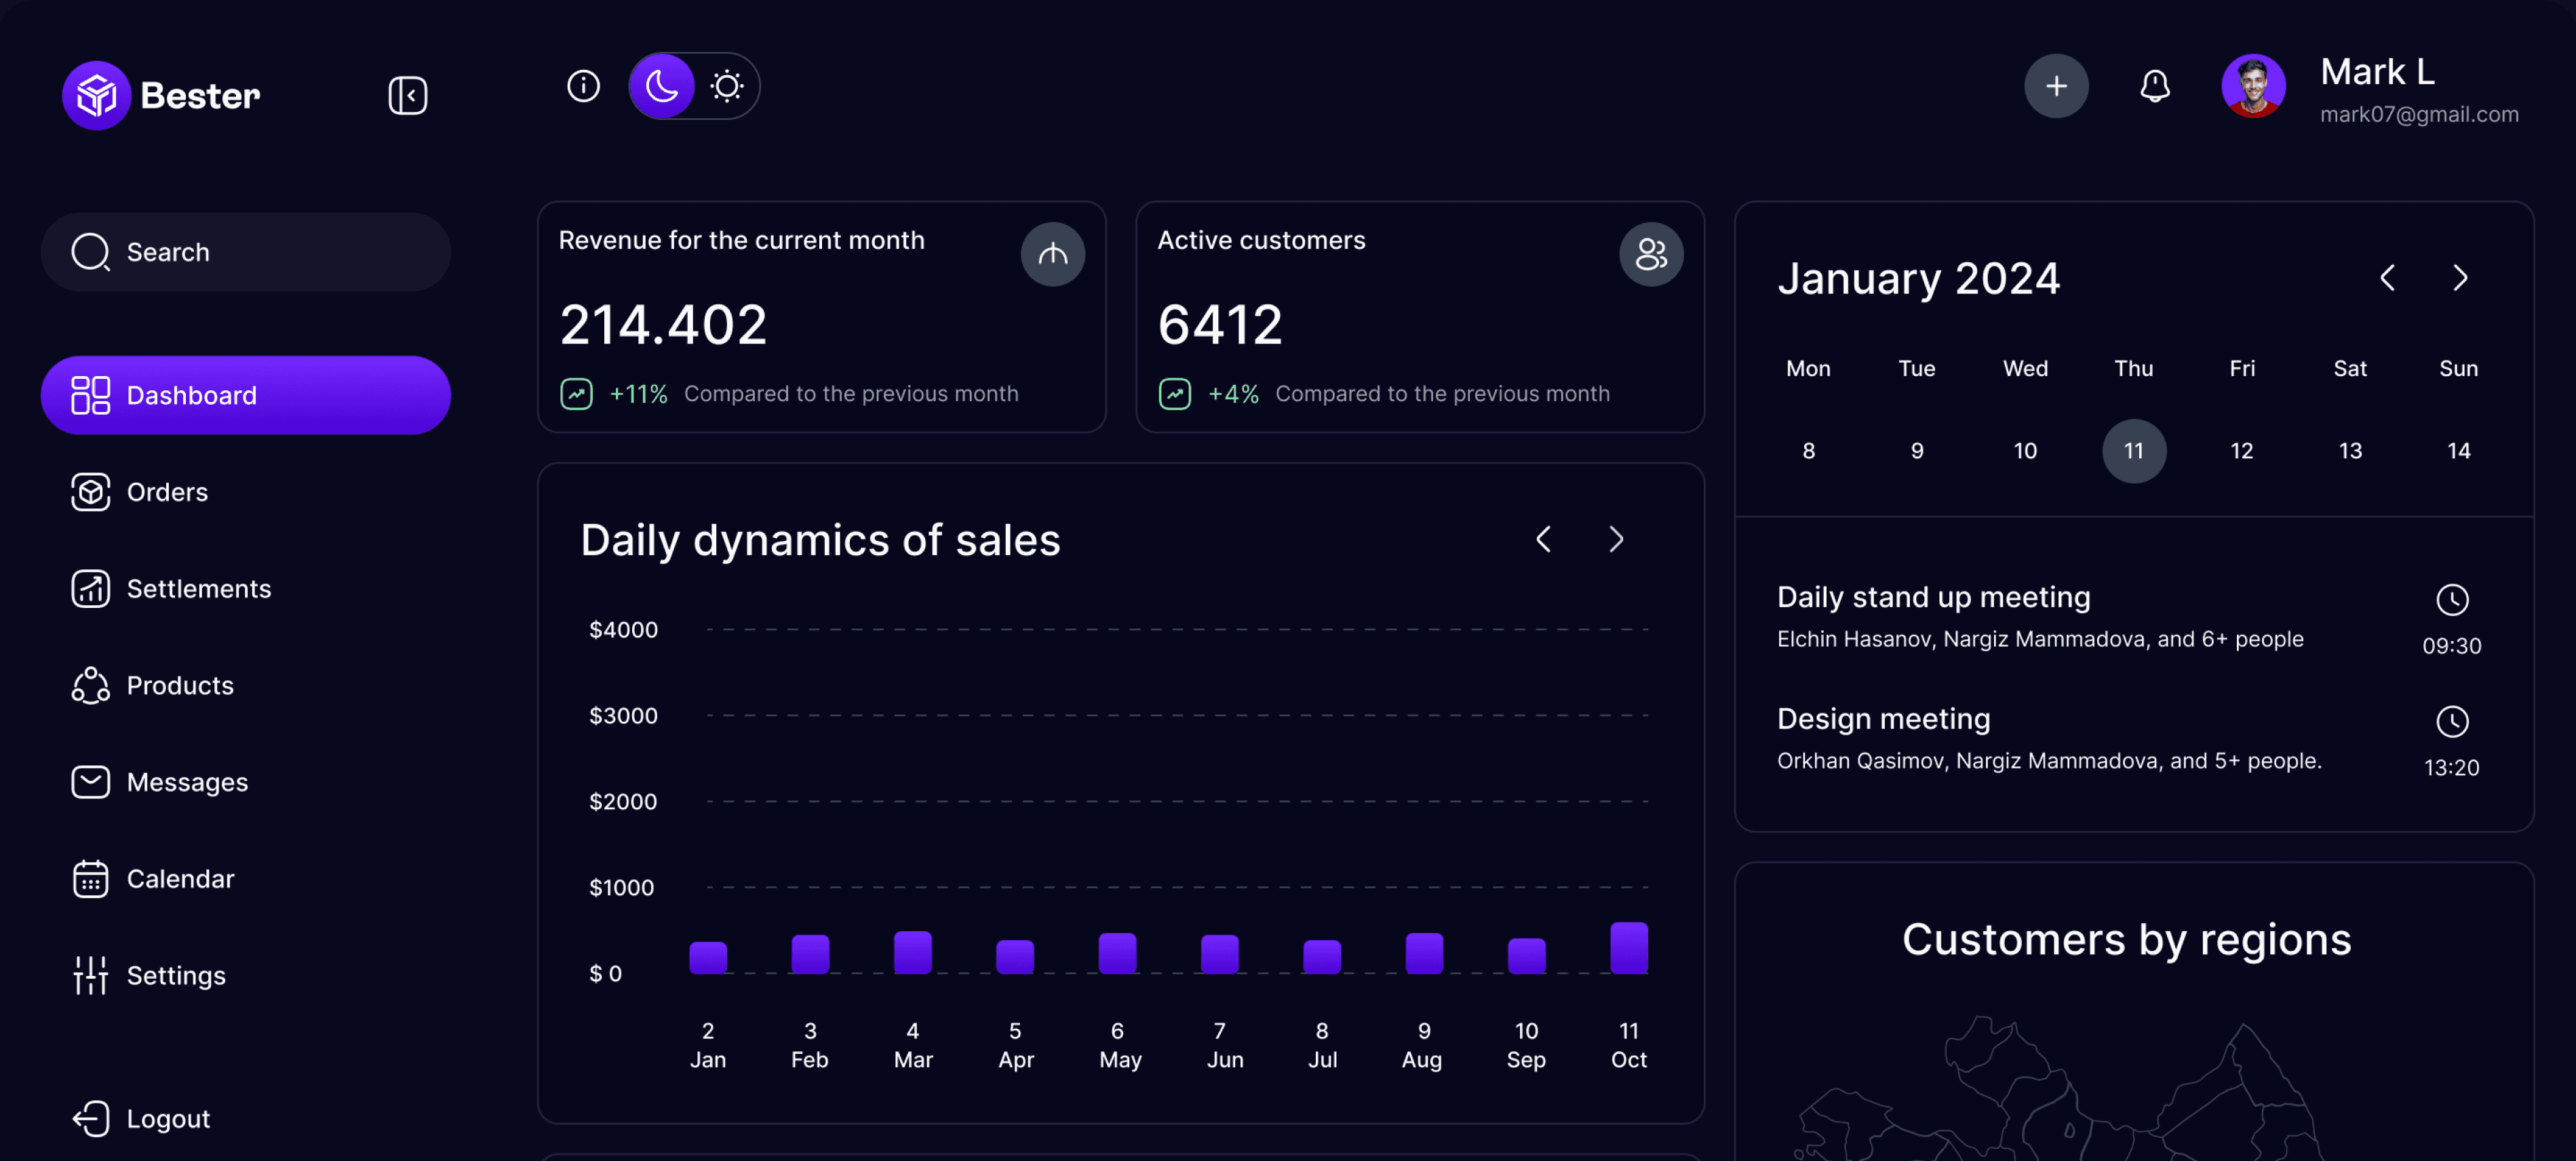Click the Jan sales bar
This screenshot has width=2576, height=1161.
tap(708, 958)
